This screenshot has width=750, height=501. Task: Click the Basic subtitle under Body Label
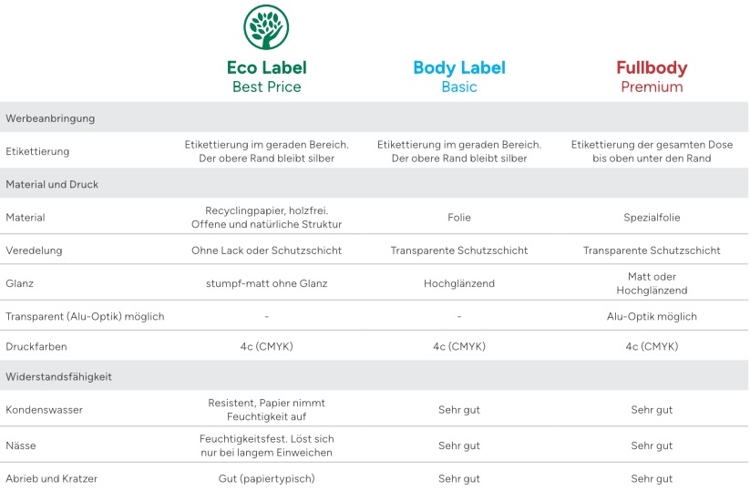click(459, 87)
